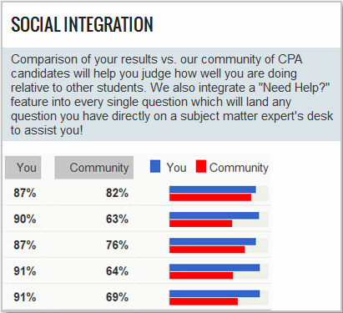Click the 76% community score value
This screenshot has width=343, height=313.
click(x=117, y=245)
